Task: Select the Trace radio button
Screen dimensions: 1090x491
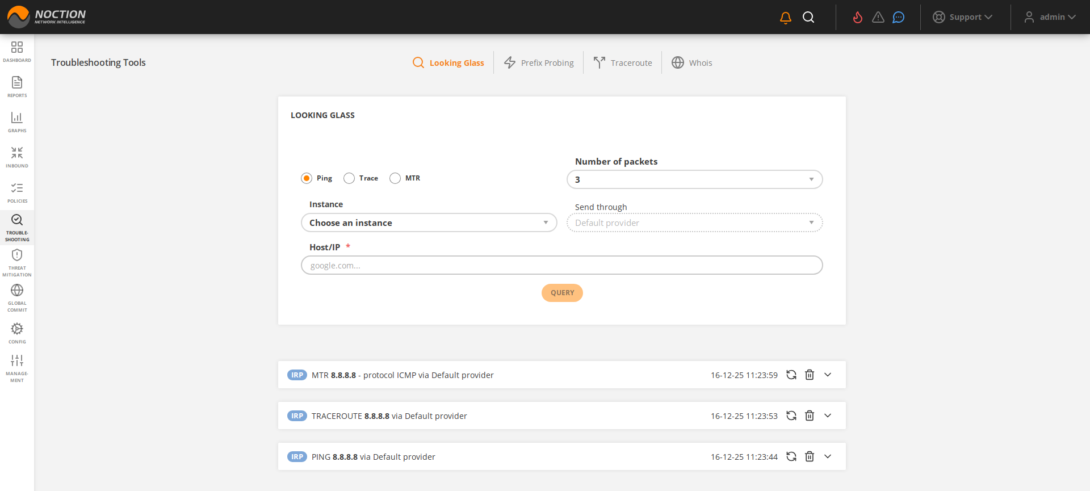Action: coord(349,178)
